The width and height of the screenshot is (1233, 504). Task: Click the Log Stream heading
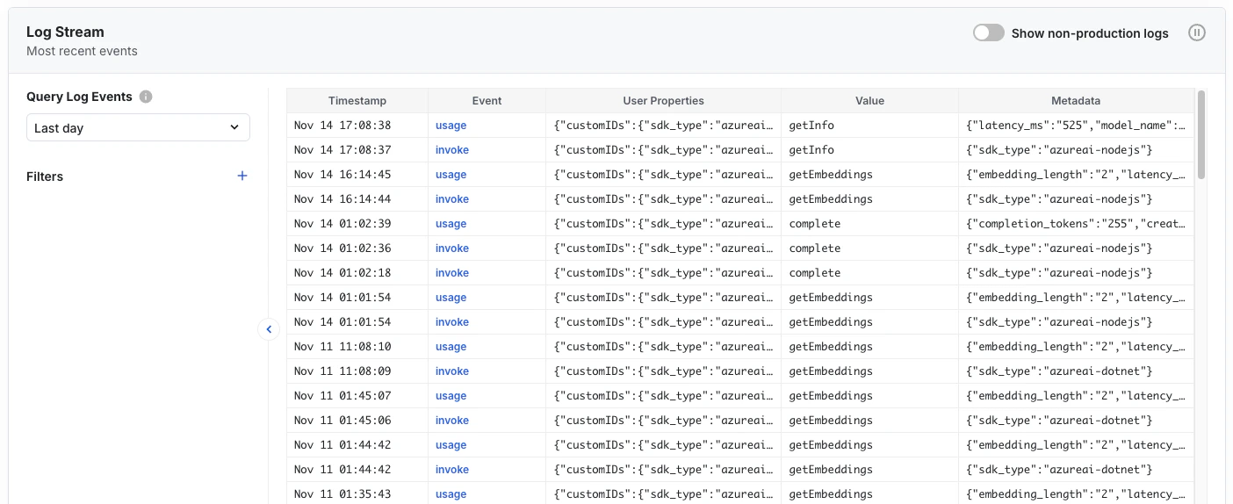point(65,32)
